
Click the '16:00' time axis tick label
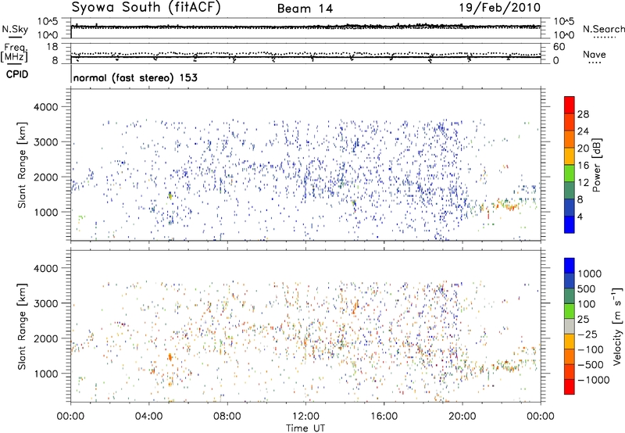click(384, 417)
